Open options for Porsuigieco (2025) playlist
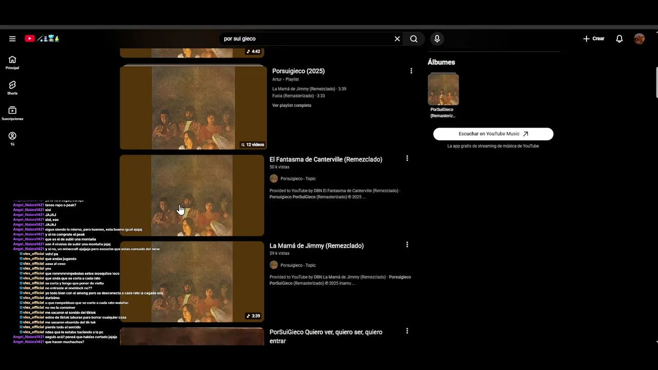Screen dimensions: 658x370 tap(411, 71)
